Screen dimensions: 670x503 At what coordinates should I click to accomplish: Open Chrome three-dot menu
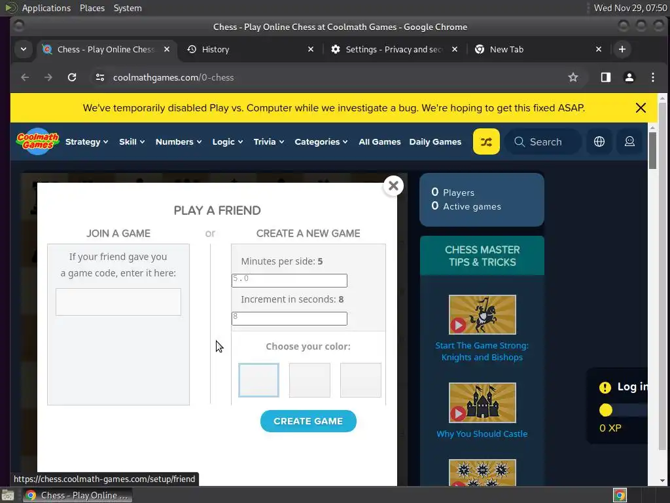[x=652, y=77]
